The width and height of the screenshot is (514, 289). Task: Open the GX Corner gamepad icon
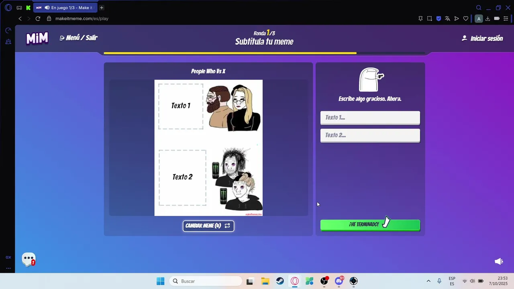coord(19,8)
